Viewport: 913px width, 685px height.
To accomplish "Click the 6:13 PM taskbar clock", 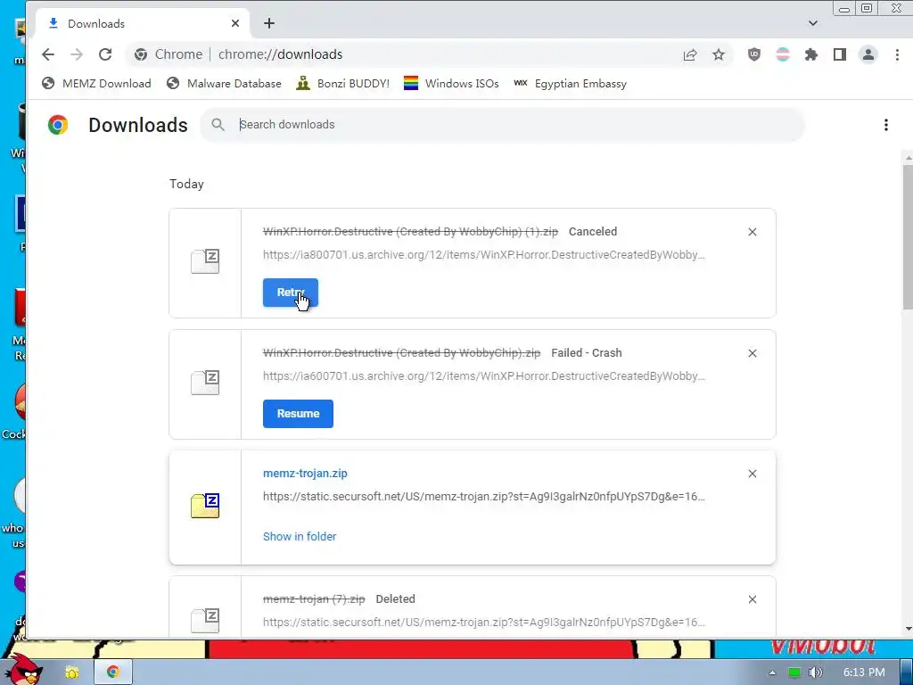I will pyautogui.click(x=864, y=673).
